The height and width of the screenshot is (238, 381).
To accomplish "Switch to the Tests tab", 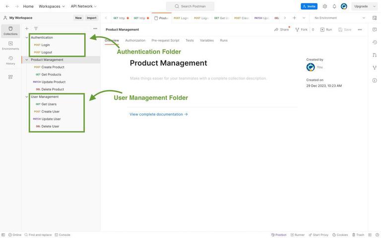I will (190, 40).
